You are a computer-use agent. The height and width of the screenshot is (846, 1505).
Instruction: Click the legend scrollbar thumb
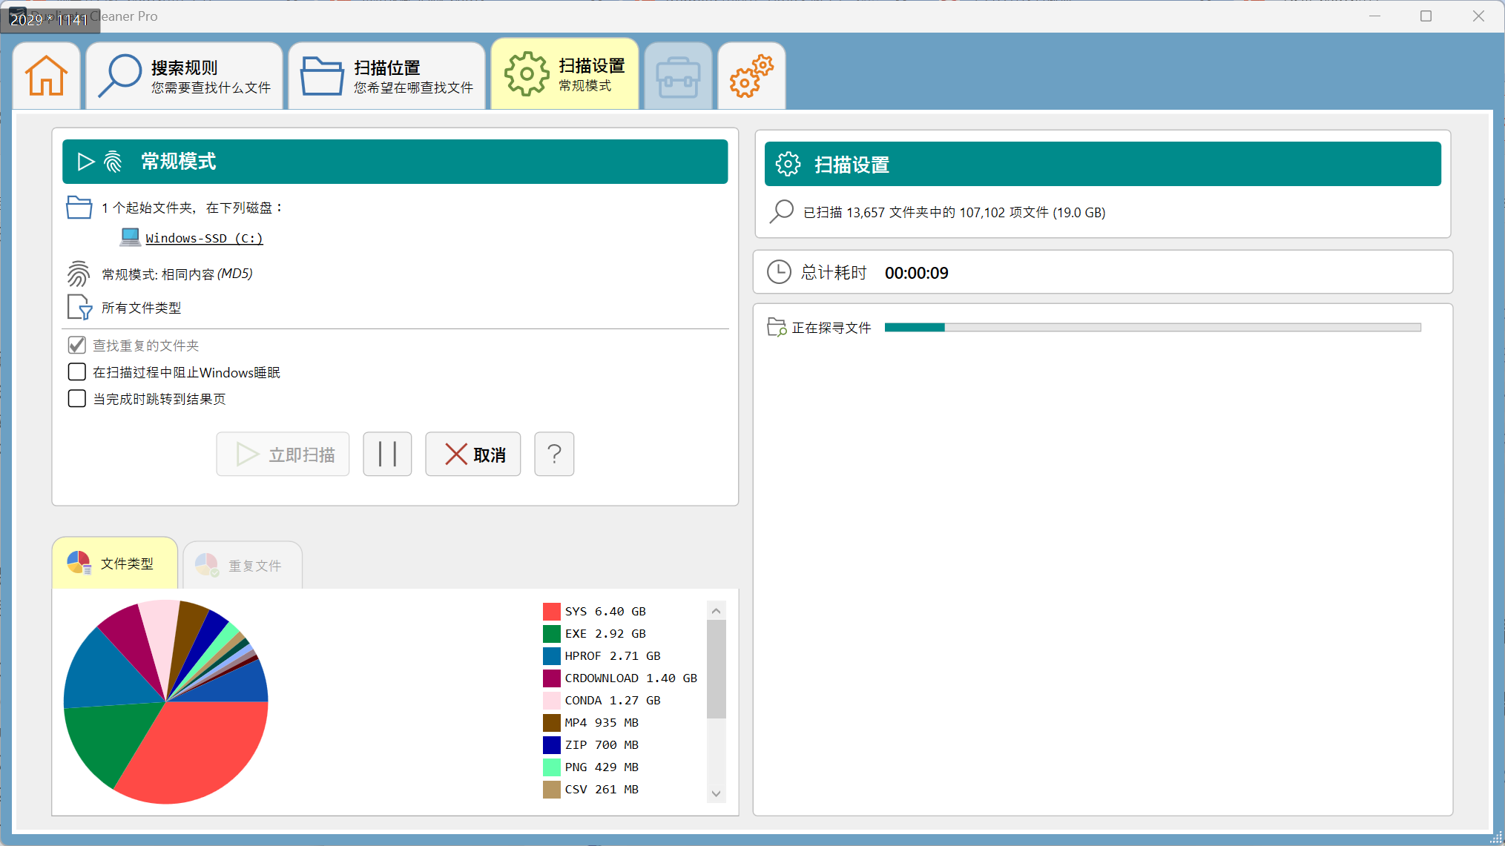(716, 669)
